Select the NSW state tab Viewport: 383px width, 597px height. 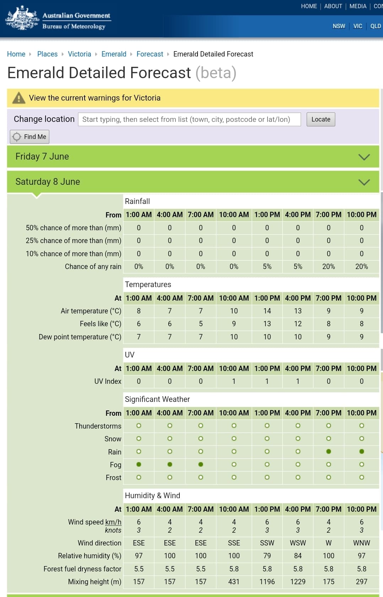339,26
